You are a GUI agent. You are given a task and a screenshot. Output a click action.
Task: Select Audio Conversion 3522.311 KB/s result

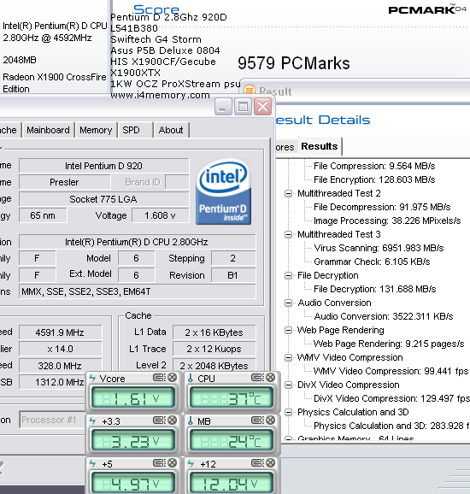(384, 316)
